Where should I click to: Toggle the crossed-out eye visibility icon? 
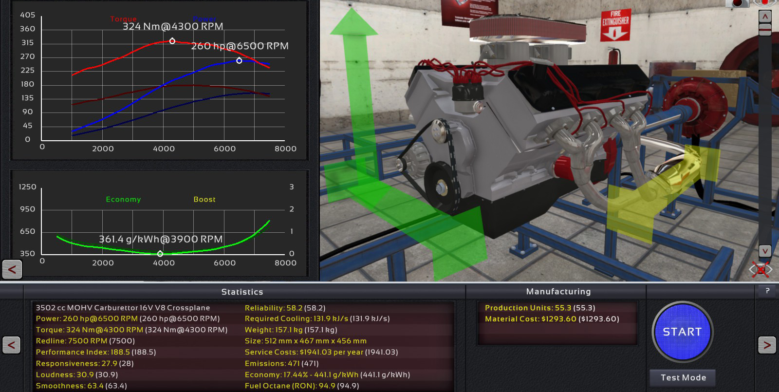click(760, 269)
